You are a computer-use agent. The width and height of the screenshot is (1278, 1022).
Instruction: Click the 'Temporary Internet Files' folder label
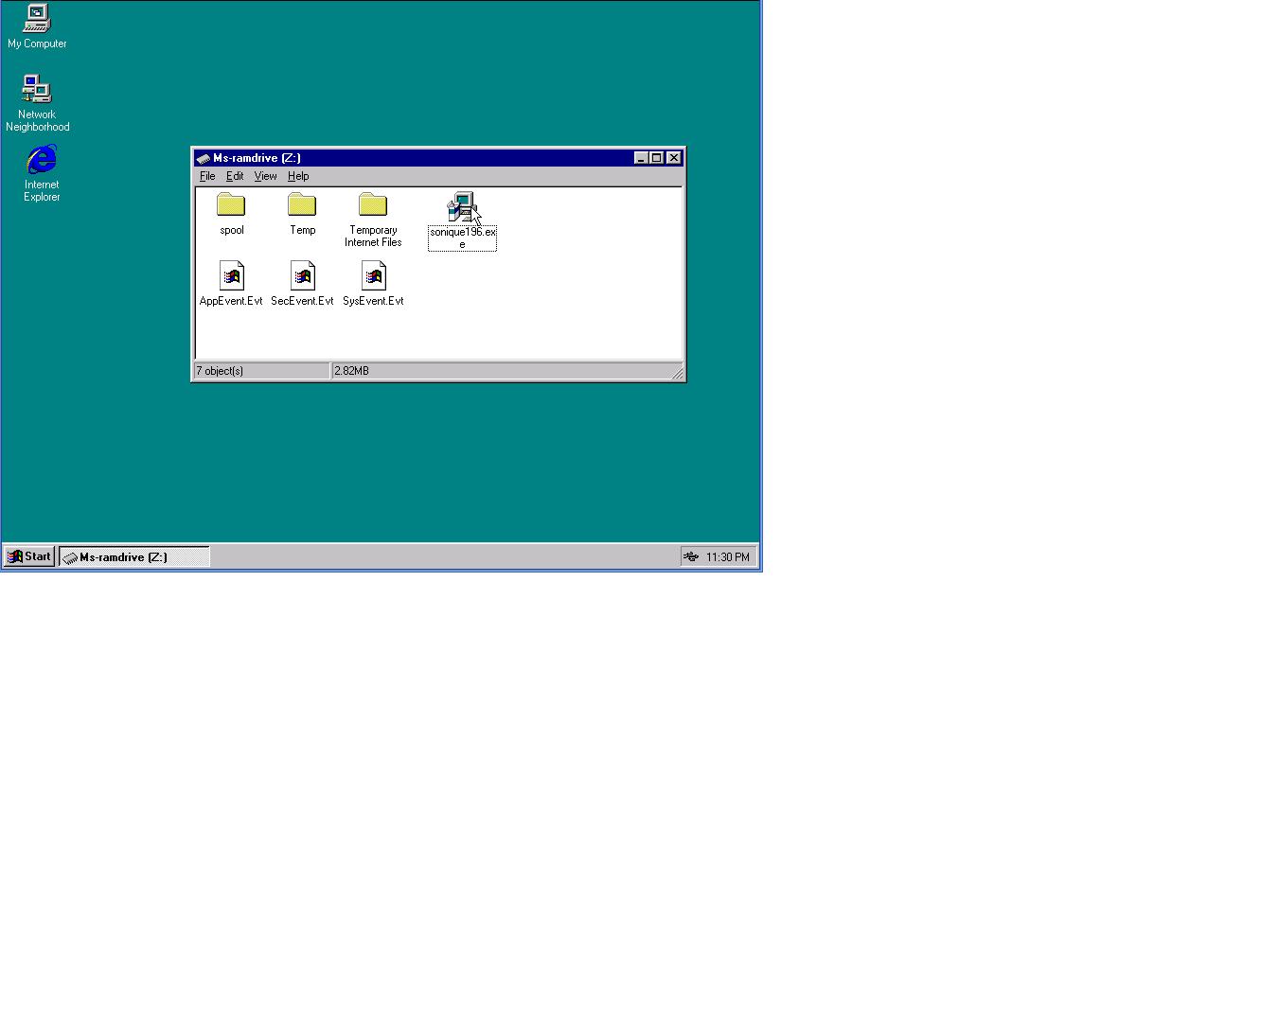[x=373, y=237]
